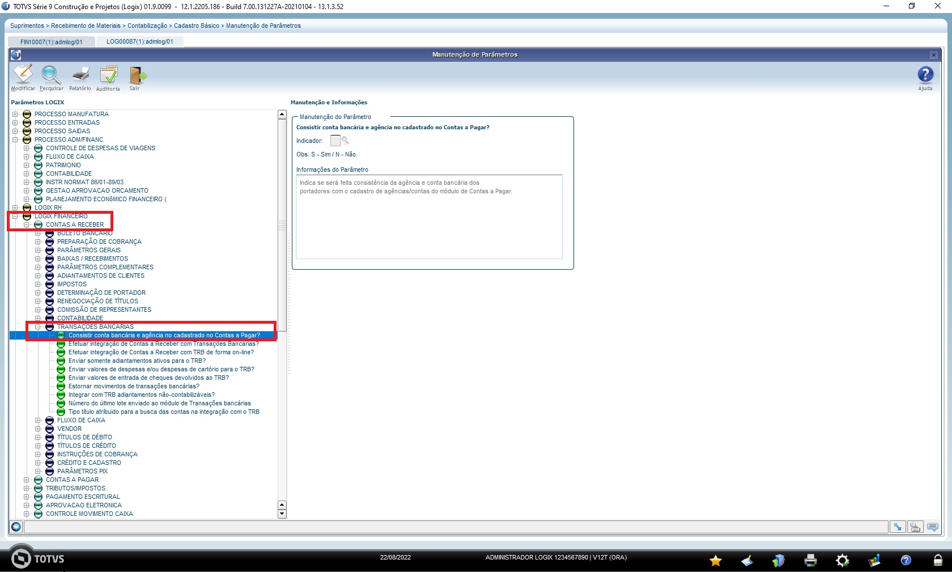
Task: Select 'Estornar movimentos de transações bancárias?' parameter
Action: [134, 386]
